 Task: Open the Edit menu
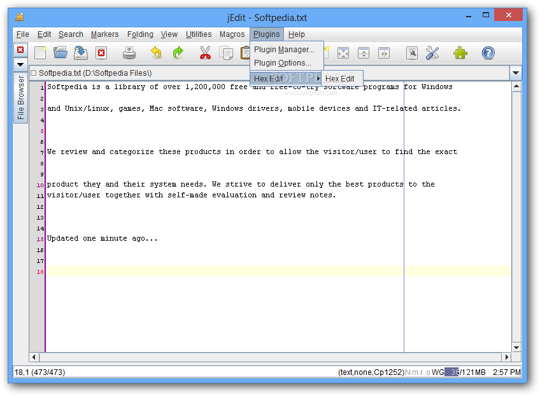pyautogui.click(x=44, y=34)
